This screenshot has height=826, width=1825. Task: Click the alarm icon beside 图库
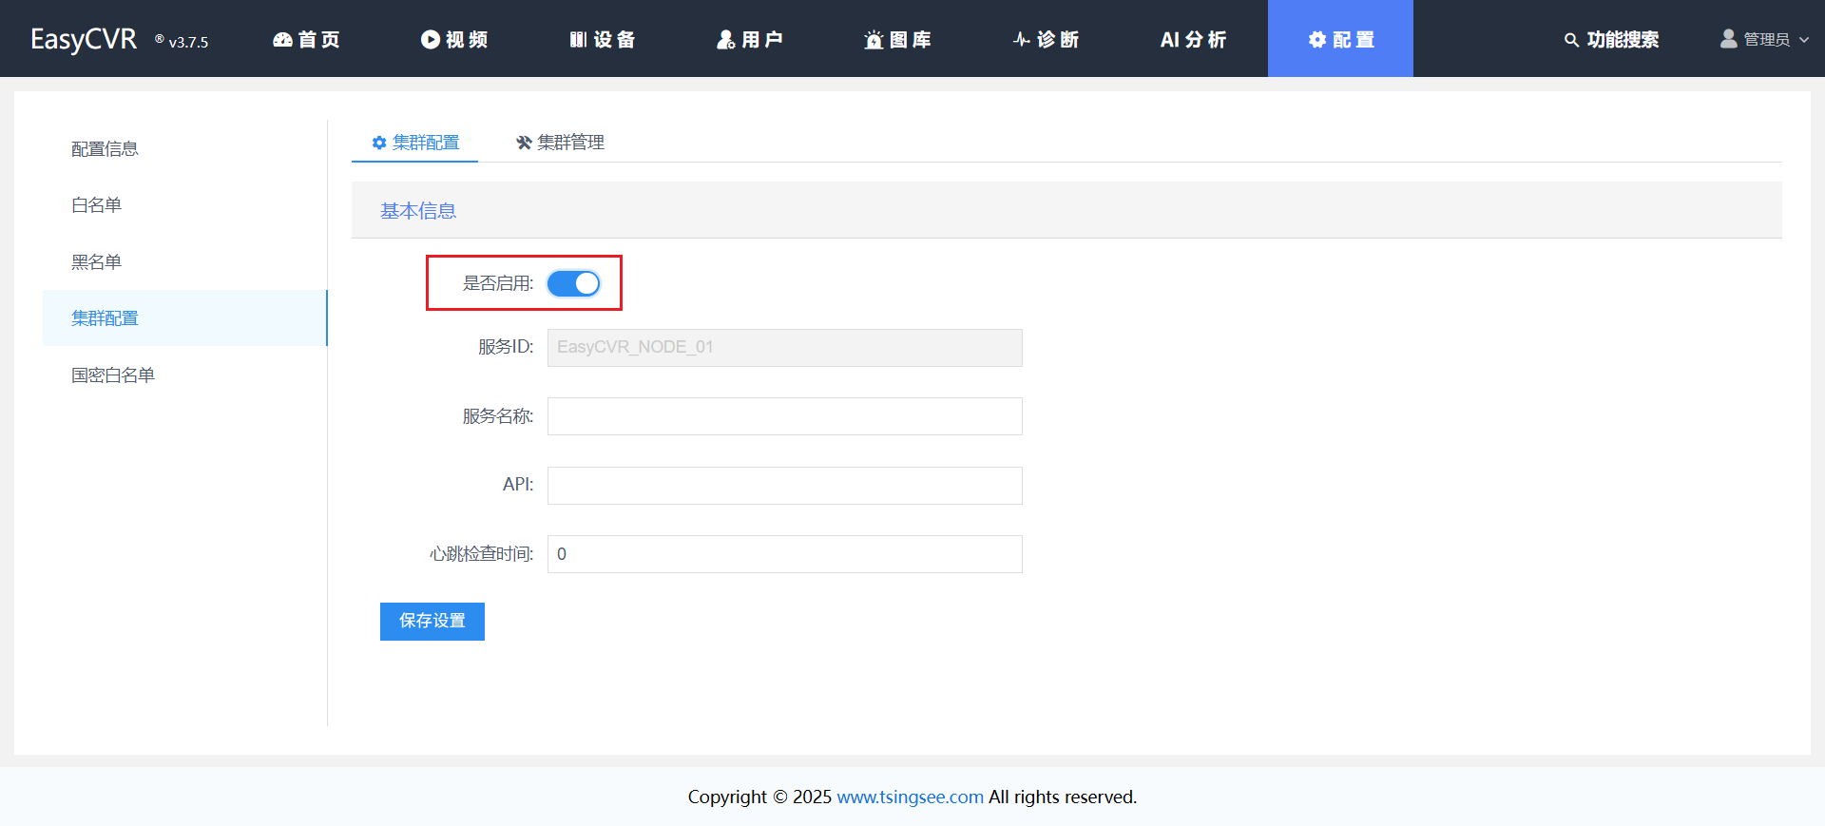[x=874, y=39]
